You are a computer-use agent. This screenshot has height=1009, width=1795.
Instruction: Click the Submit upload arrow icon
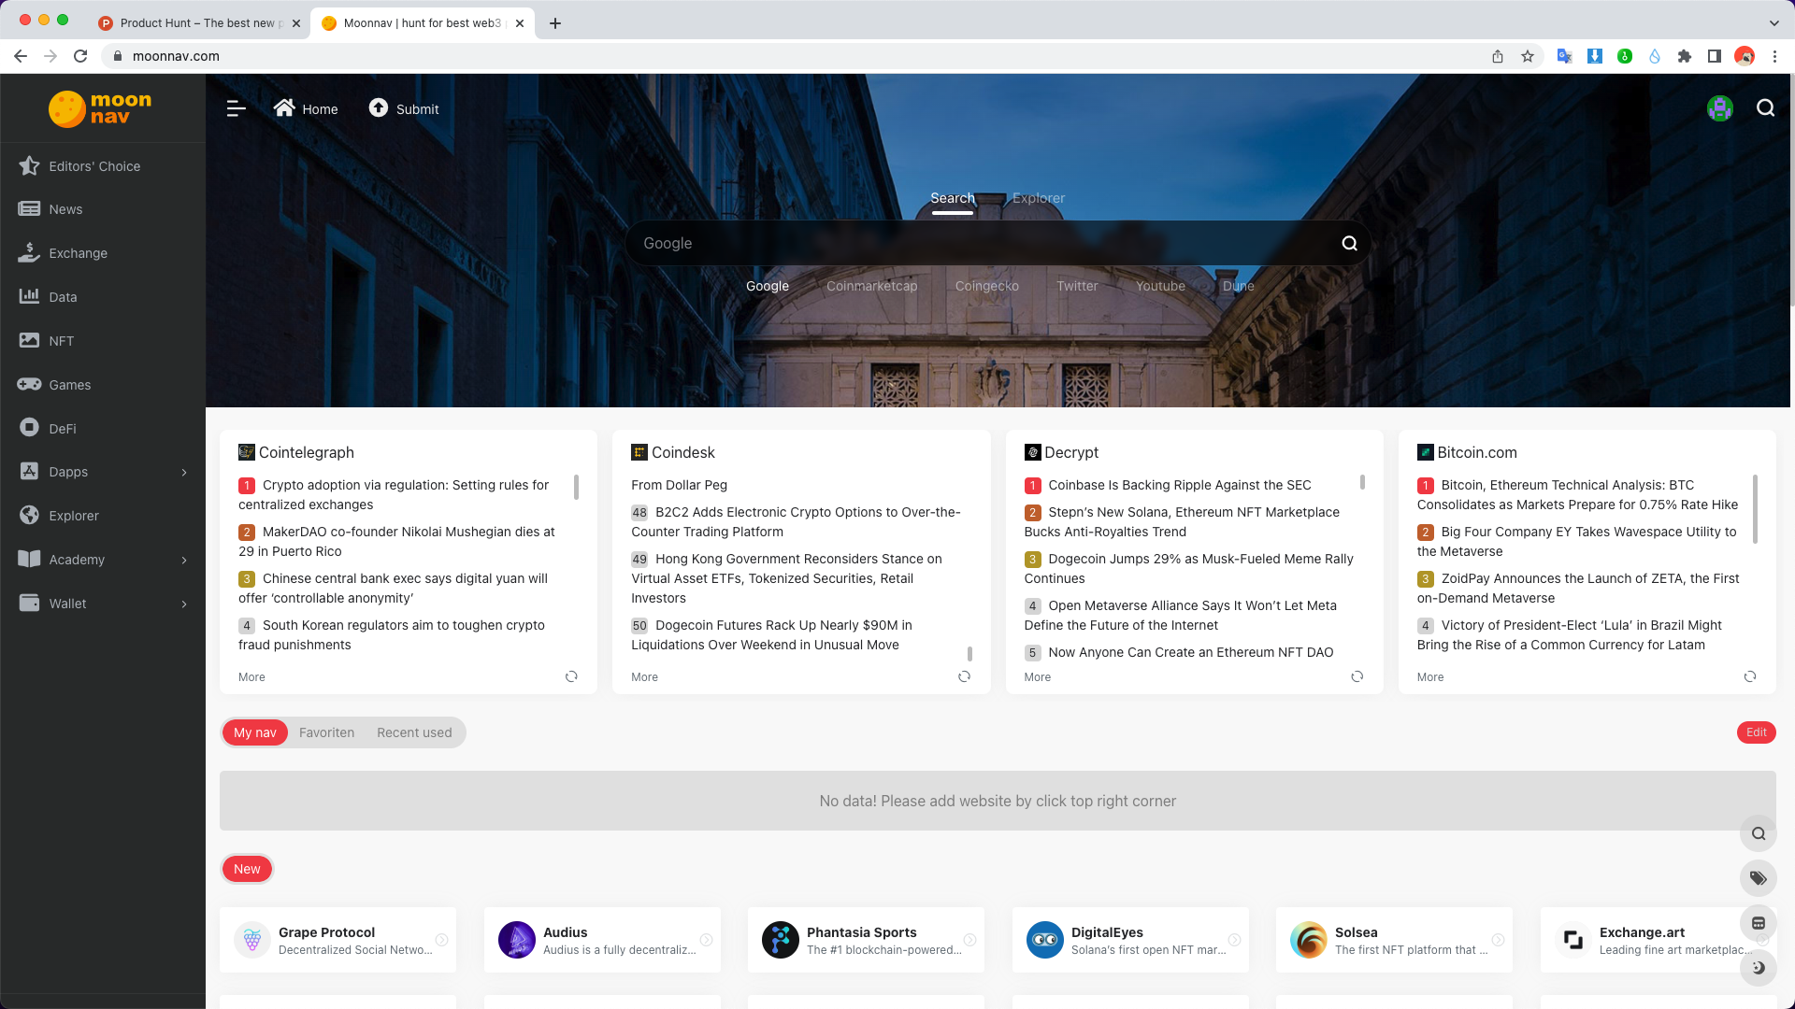pyautogui.click(x=378, y=108)
